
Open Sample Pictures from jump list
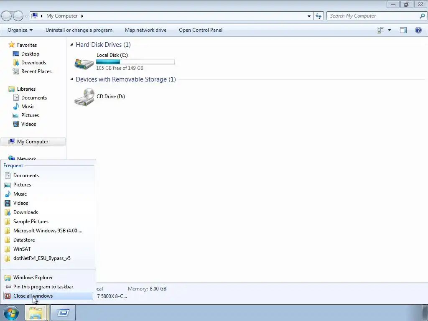click(x=48, y=222)
